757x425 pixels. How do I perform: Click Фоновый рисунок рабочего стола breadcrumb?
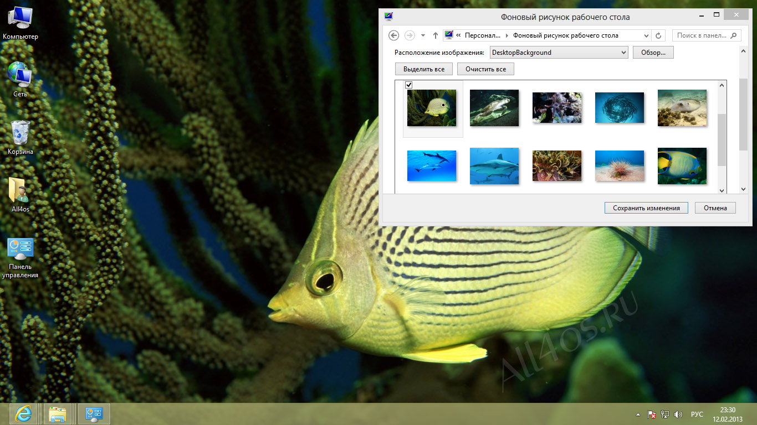point(566,35)
